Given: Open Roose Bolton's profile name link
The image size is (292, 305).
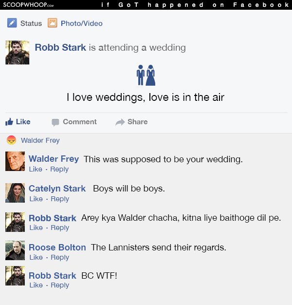Looking at the screenshot, I should [x=57, y=248].
